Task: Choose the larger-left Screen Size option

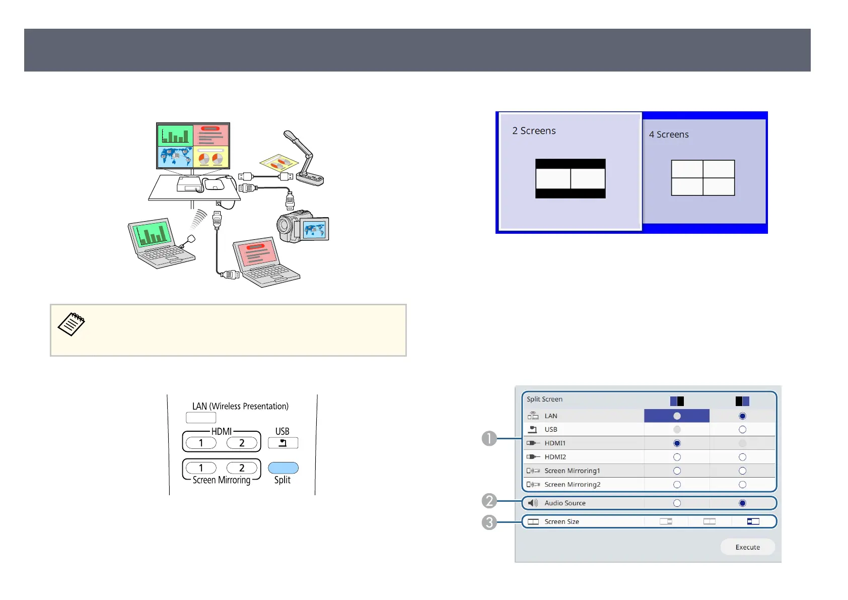Action: (x=666, y=521)
